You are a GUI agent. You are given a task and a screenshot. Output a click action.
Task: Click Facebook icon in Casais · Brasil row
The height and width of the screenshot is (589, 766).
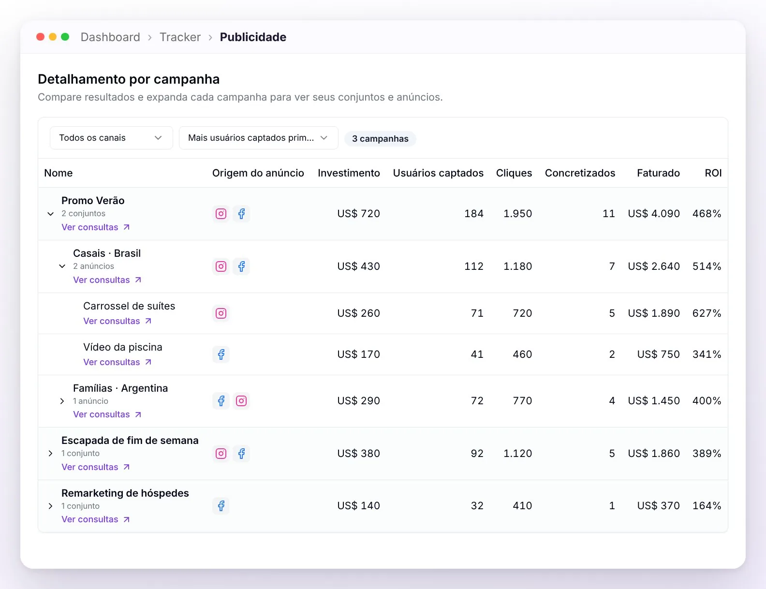(x=241, y=266)
